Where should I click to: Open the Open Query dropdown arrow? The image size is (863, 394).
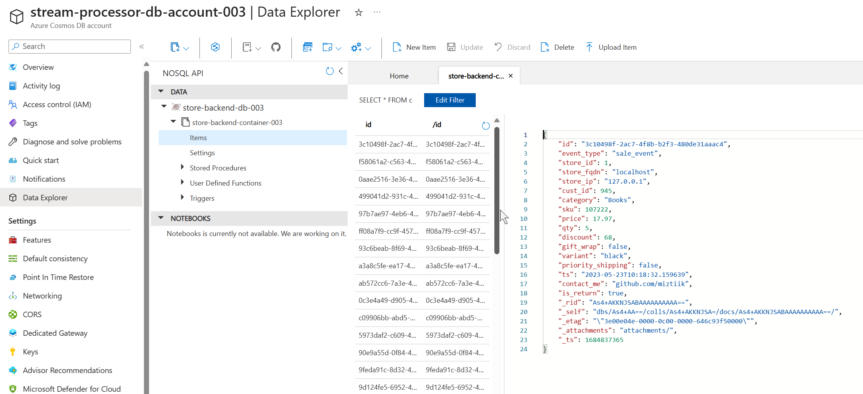point(338,49)
